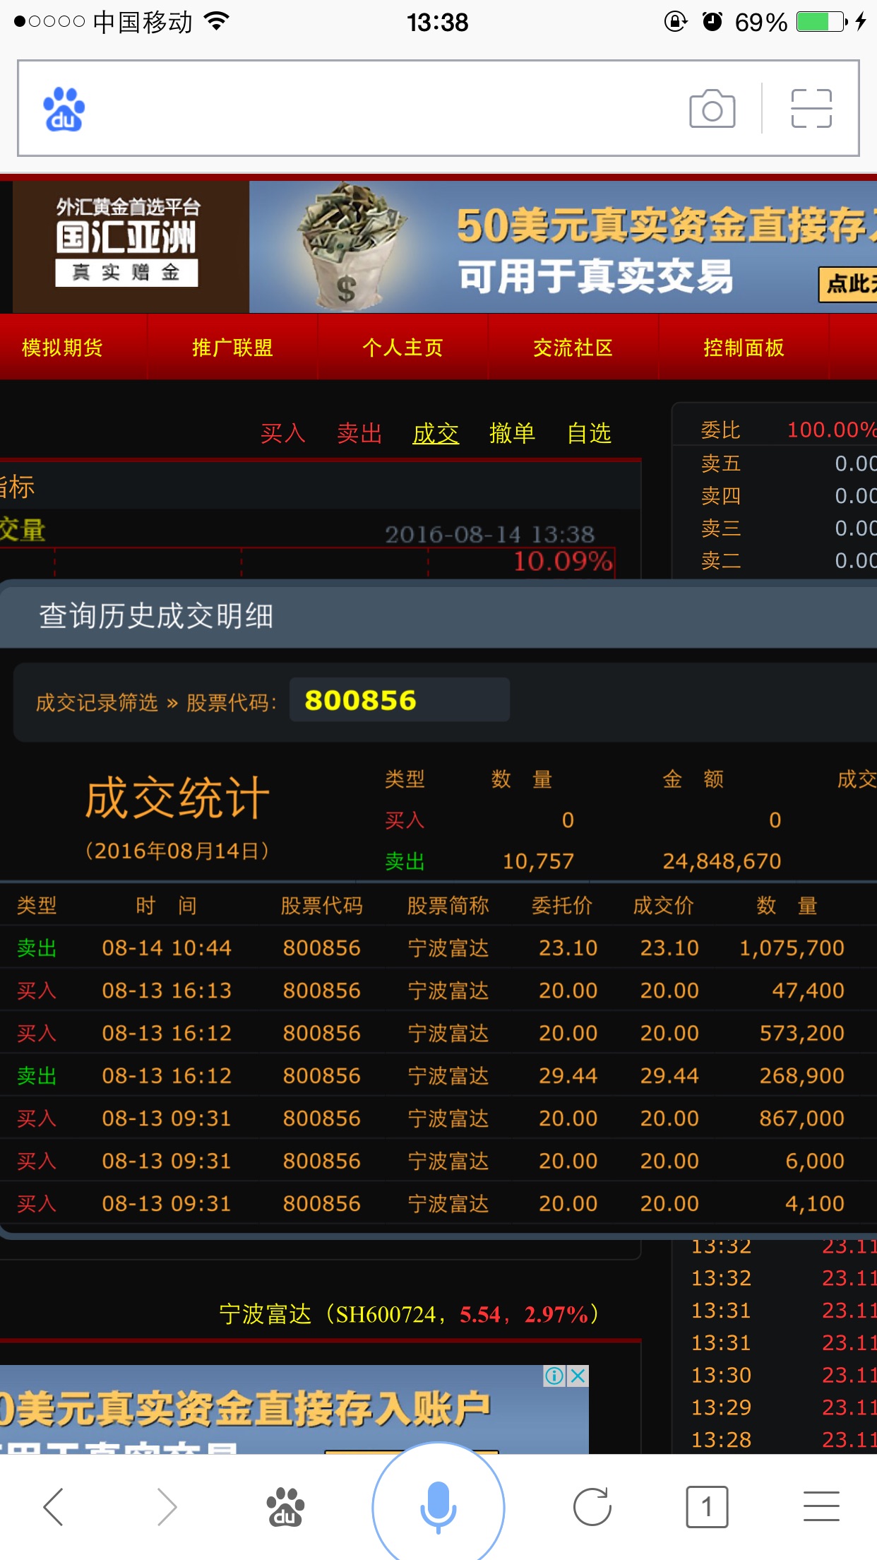Tap the microphone voice search button
Viewport: 877px width, 1560px height.
click(x=438, y=1506)
